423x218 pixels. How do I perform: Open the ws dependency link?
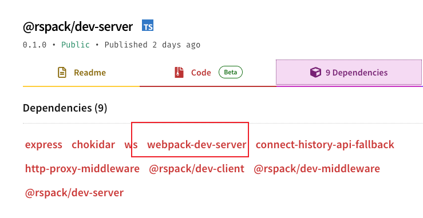(131, 145)
